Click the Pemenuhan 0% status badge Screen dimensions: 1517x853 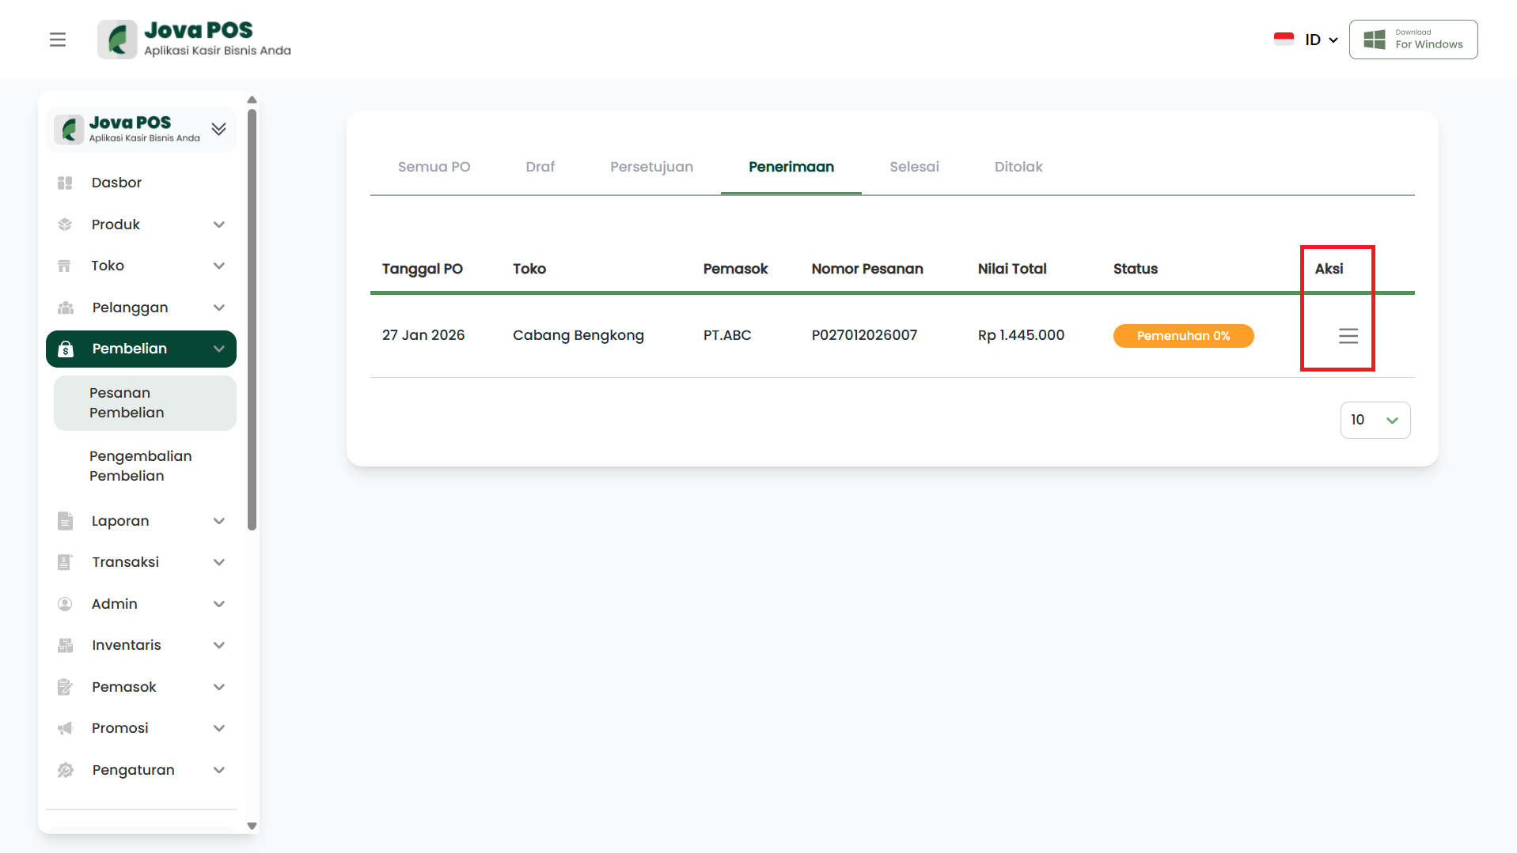(x=1183, y=336)
